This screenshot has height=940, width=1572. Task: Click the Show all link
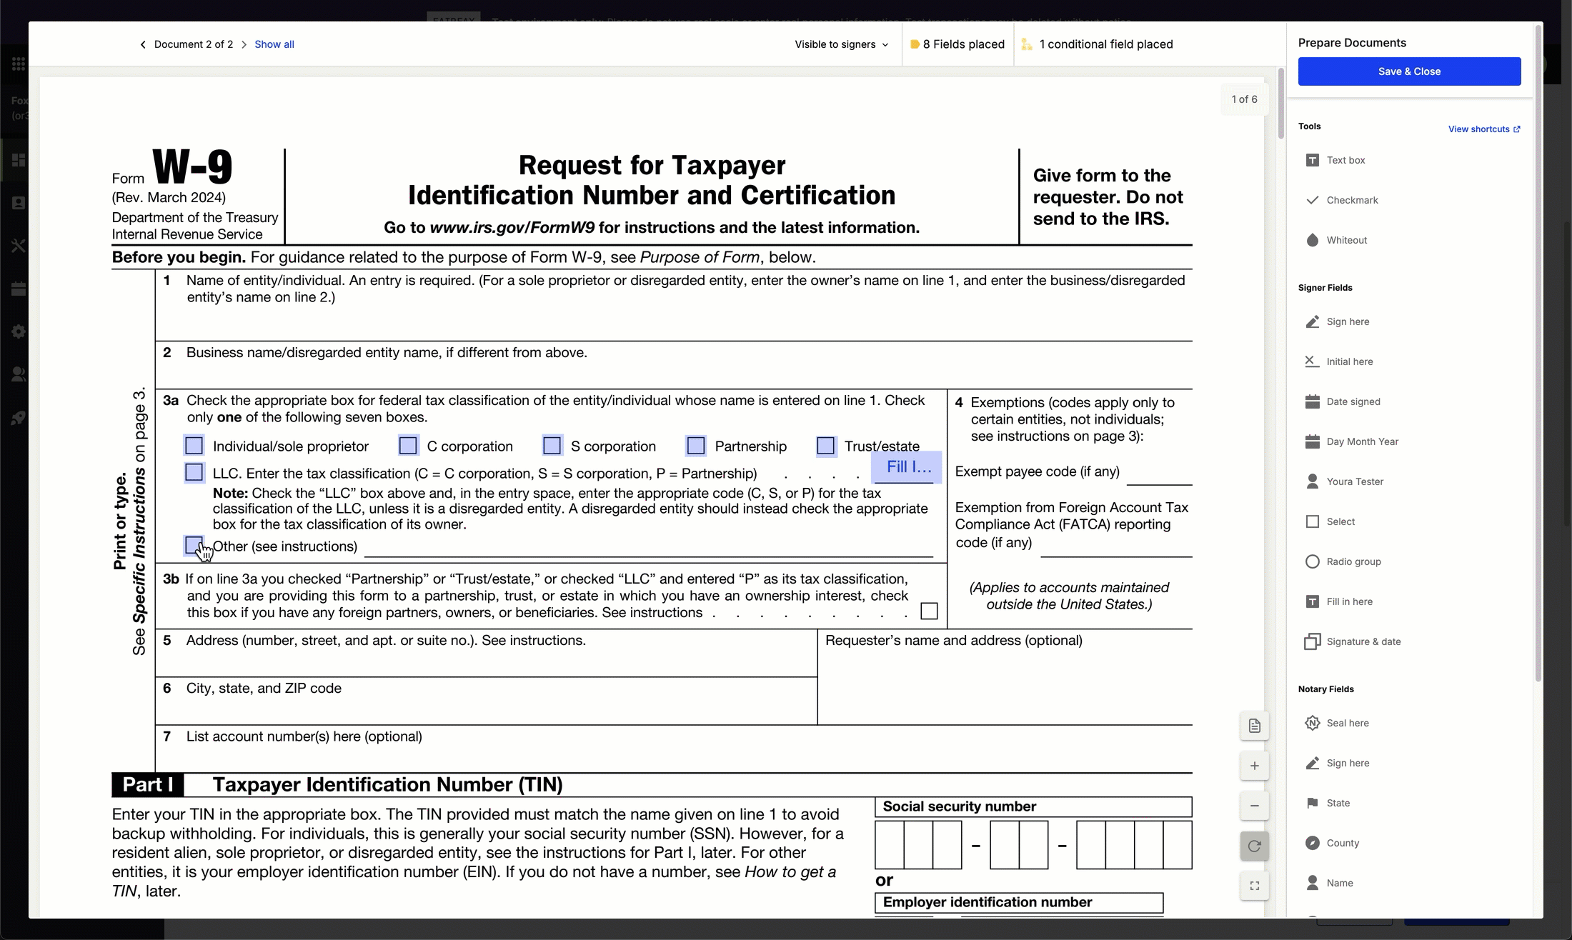click(274, 44)
